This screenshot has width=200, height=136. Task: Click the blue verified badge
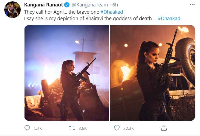(x=67, y=5)
